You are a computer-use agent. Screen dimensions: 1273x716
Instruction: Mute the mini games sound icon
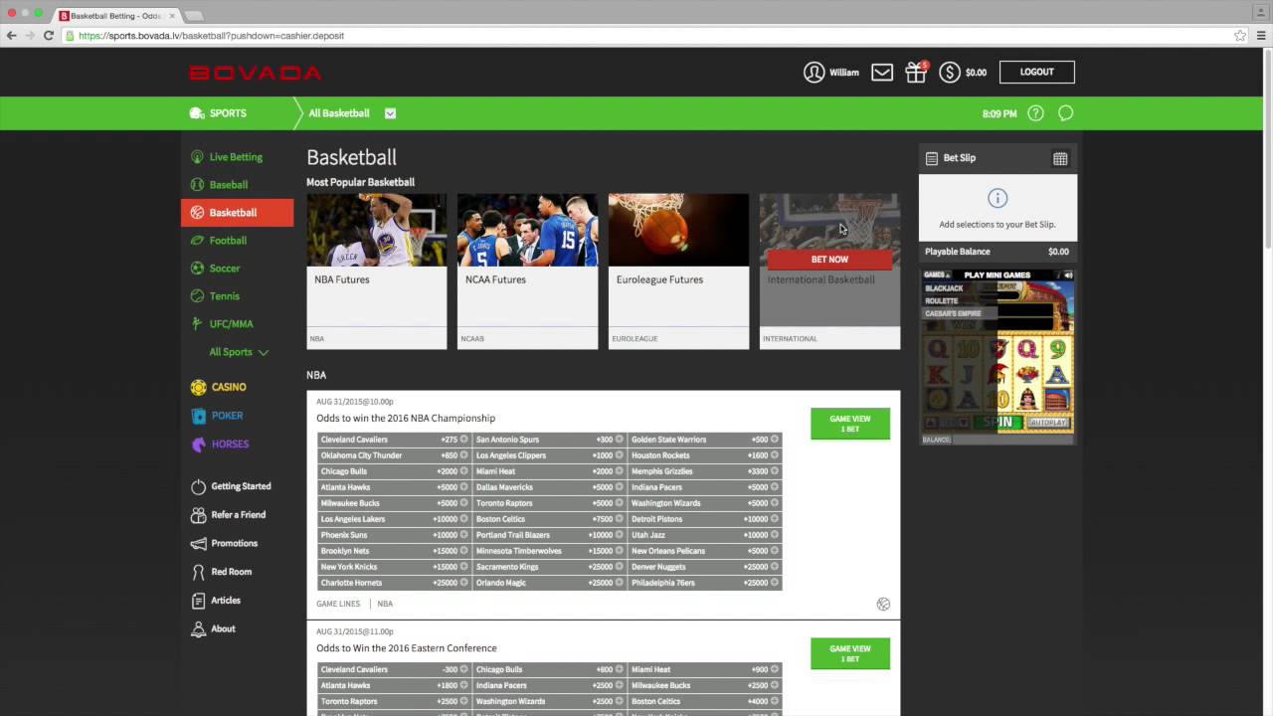[x=1068, y=275]
